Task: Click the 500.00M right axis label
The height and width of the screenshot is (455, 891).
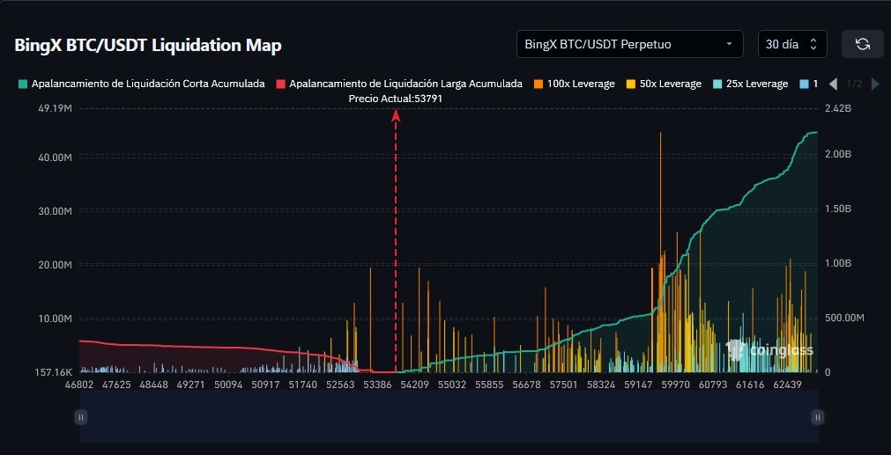Action: click(x=843, y=318)
